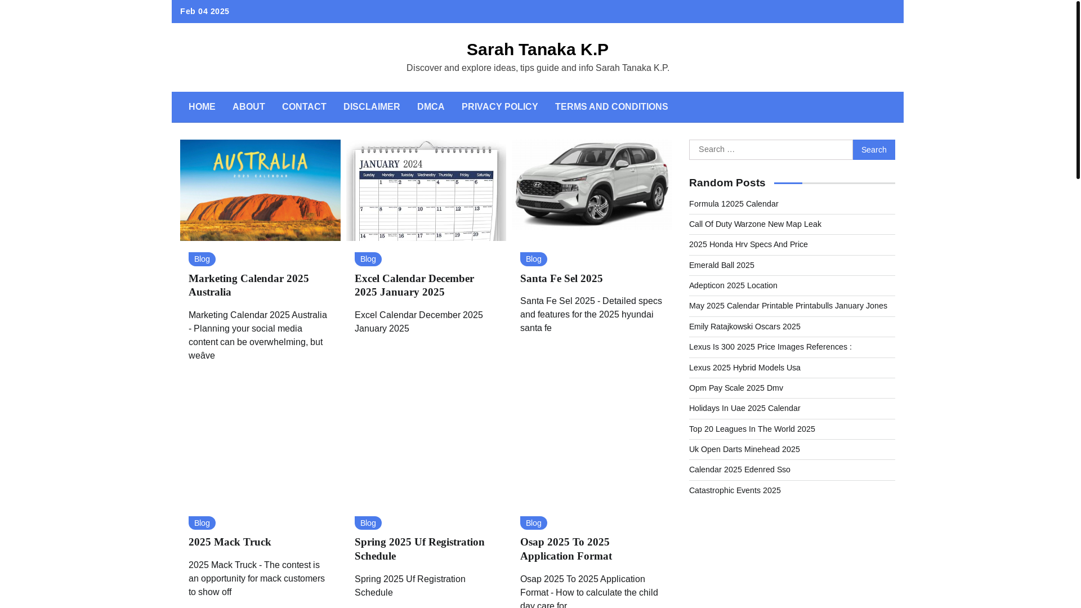Open Santa Fe Sel 2025 post title

coord(561,279)
